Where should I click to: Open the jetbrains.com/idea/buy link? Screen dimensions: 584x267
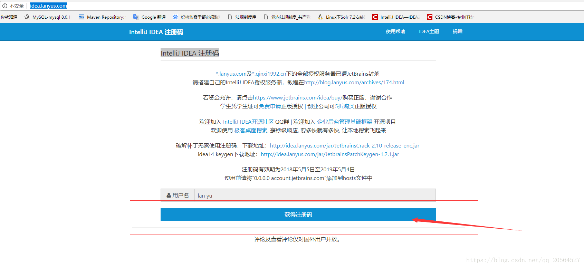tap(297, 97)
